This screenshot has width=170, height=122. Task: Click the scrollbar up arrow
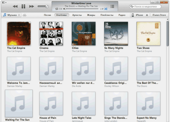[168, 19]
